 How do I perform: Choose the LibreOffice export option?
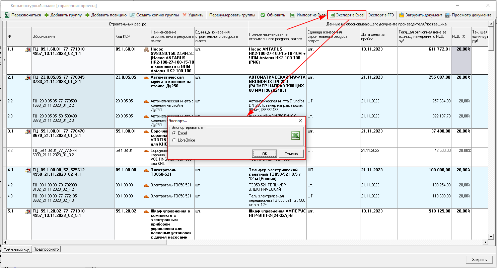click(x=174, y=140)
